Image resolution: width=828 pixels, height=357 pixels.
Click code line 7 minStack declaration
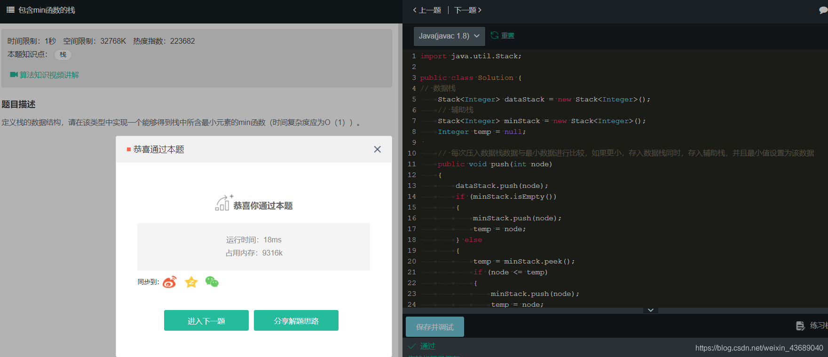(542, 121)
